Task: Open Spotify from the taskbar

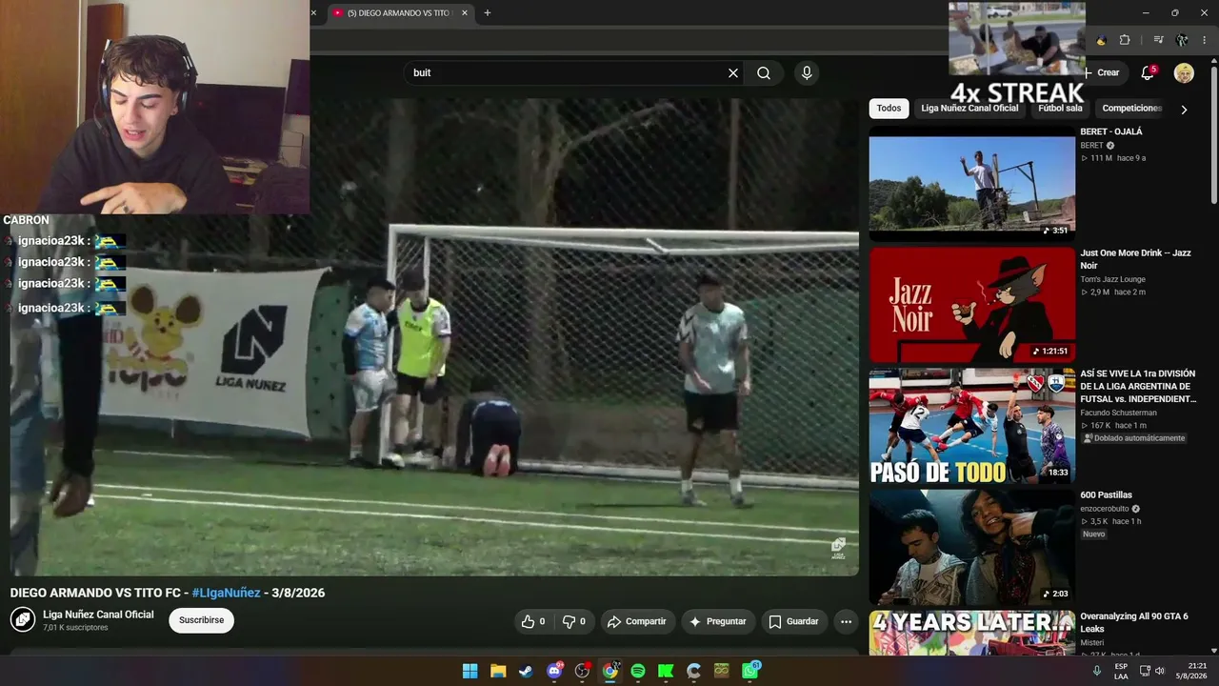Action: pyautogui.click(x=638, y=671)
